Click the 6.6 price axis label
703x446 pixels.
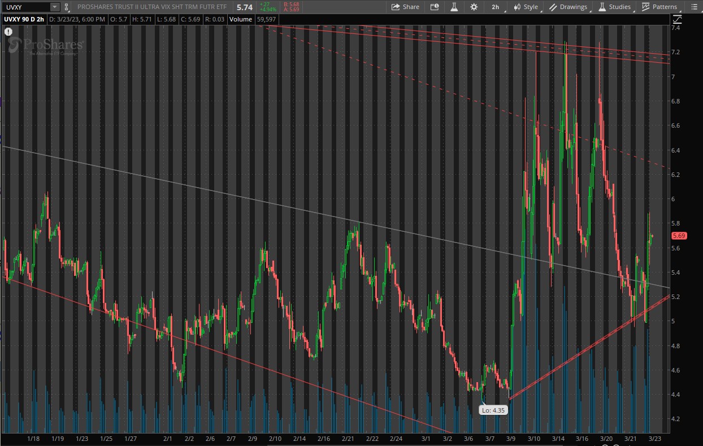tap(675, 125)
